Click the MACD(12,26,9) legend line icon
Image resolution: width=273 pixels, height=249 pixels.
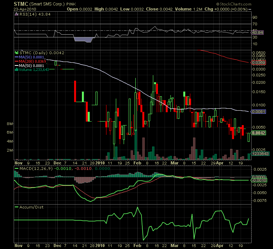tap(16, 168)
